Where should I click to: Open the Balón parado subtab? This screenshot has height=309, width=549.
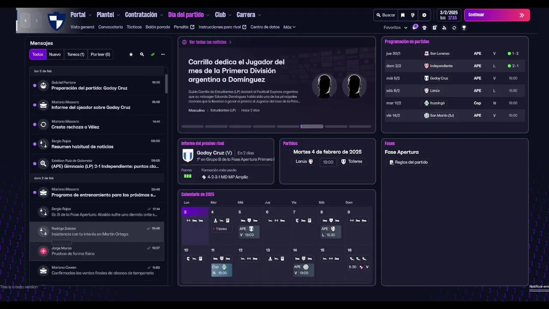coord(158,27)
